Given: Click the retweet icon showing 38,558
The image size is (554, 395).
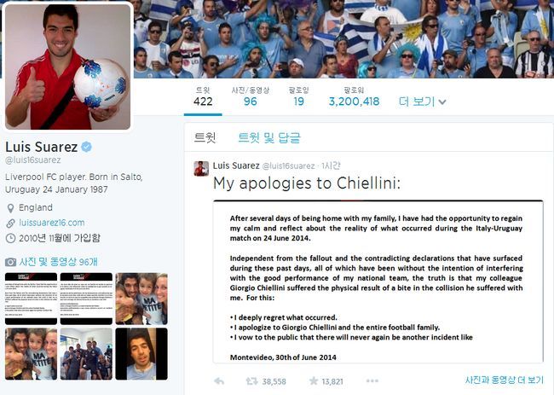Looking at the screenshot, I should [x=251, y=381].
